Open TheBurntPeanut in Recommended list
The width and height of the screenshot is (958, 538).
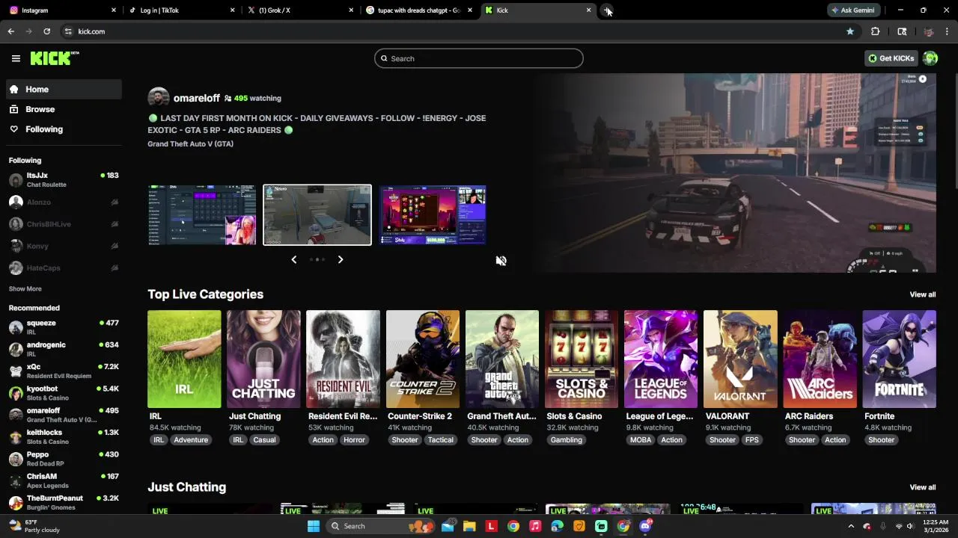pos(64,502)
